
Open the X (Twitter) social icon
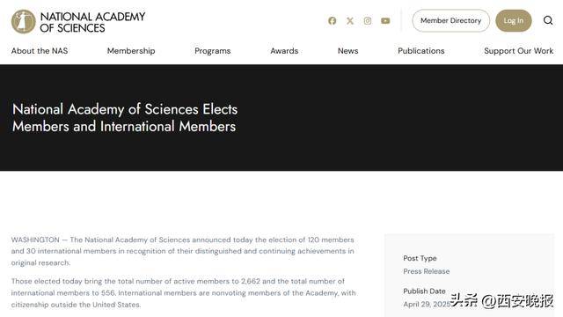[x=350, y=21]
